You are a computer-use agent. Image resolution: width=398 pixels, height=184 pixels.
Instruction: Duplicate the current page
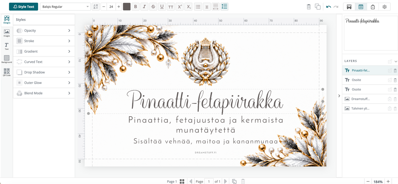[x=234, y=181]
